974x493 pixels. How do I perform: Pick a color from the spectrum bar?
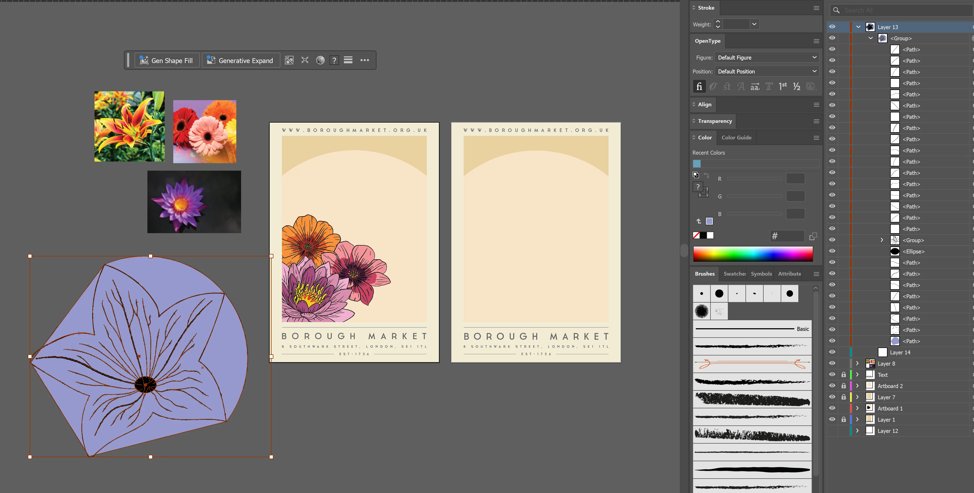coord(752,254)
